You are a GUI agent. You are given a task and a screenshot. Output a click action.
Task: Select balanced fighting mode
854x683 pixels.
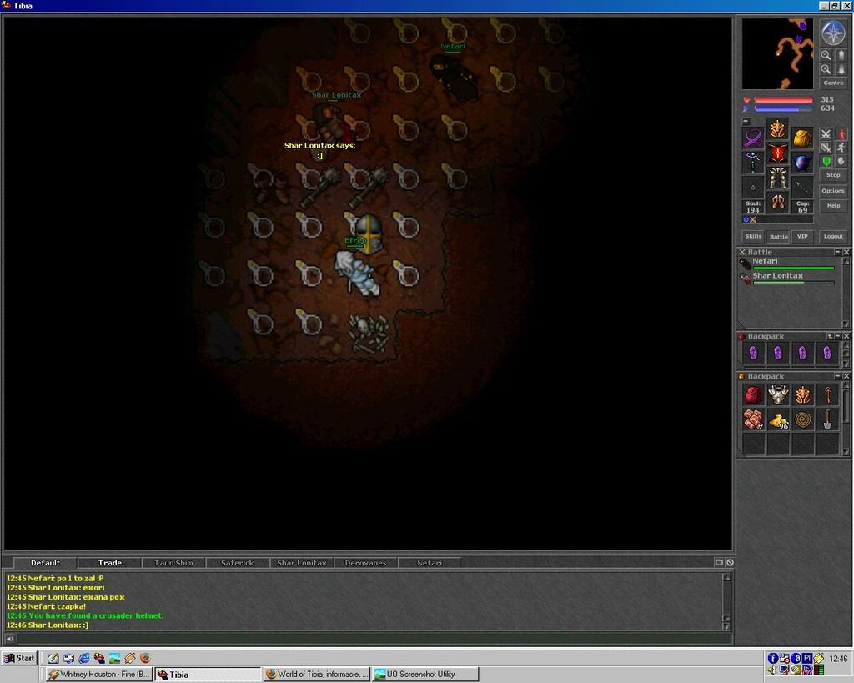826,148
